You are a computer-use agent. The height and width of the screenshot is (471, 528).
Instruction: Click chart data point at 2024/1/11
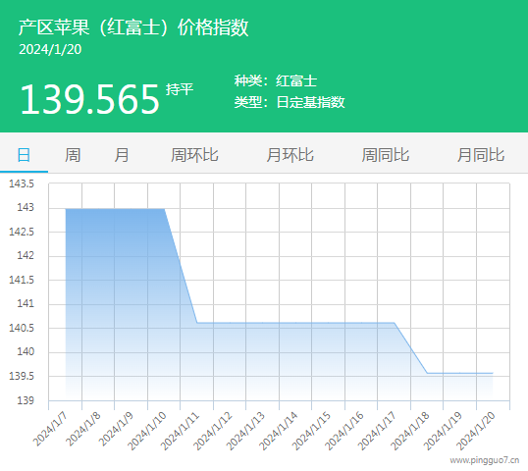click(197, 323)
